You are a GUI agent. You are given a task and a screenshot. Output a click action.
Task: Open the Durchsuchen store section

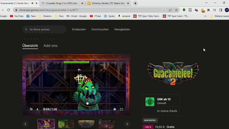[100, 29]
